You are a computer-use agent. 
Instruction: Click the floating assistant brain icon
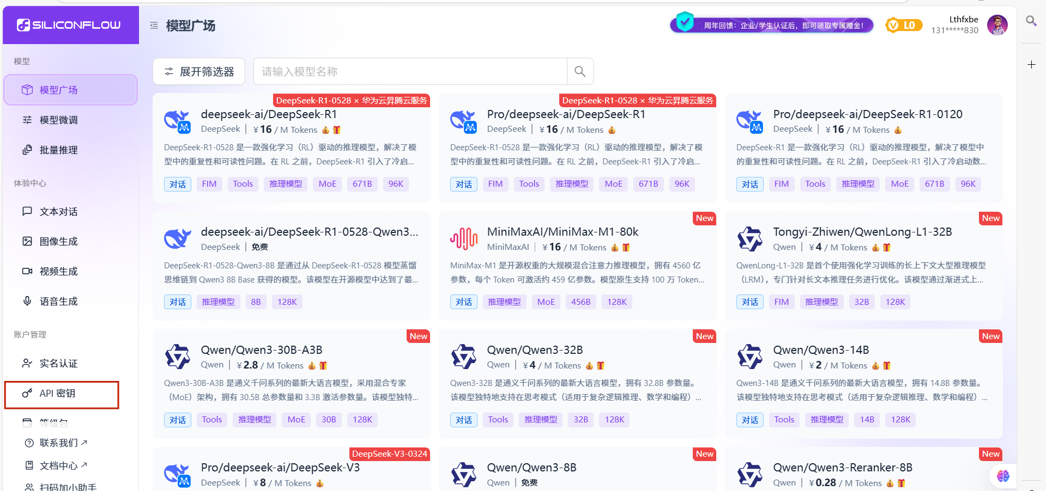tap(1003, 476)
